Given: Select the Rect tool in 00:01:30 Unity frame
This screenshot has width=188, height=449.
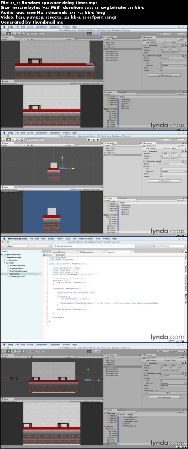Looking at the screenshot, I should 22,140.
